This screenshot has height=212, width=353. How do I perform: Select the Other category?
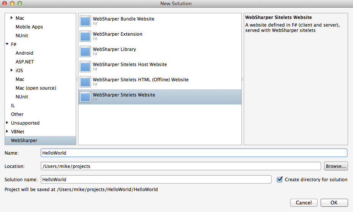tap(17, 114)
